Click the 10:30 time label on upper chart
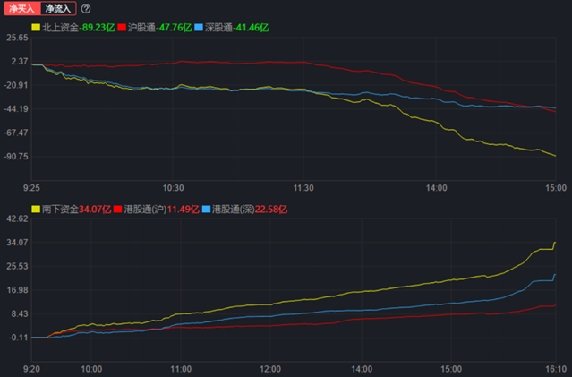 click(x=174, y=188)
